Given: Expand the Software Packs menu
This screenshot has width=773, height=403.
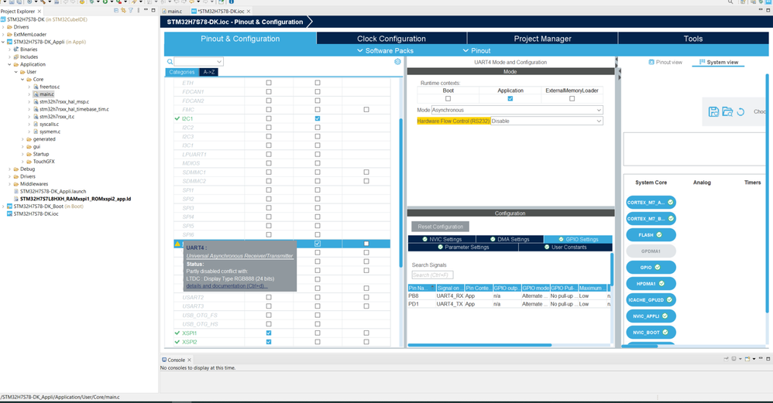Looking at the screenshot, I should 385,51.
